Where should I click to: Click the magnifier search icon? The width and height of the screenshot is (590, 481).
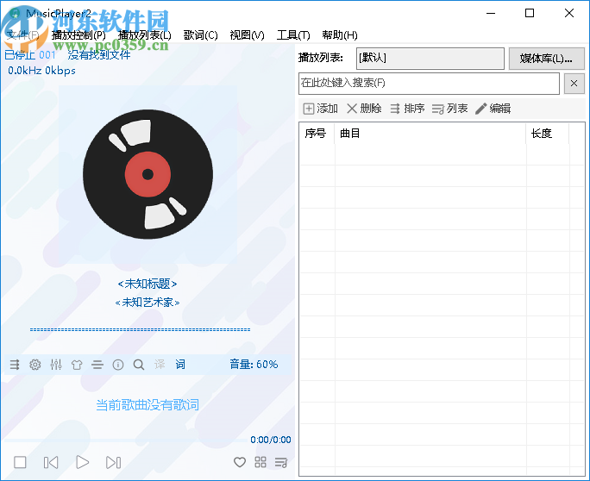point(139,365)
